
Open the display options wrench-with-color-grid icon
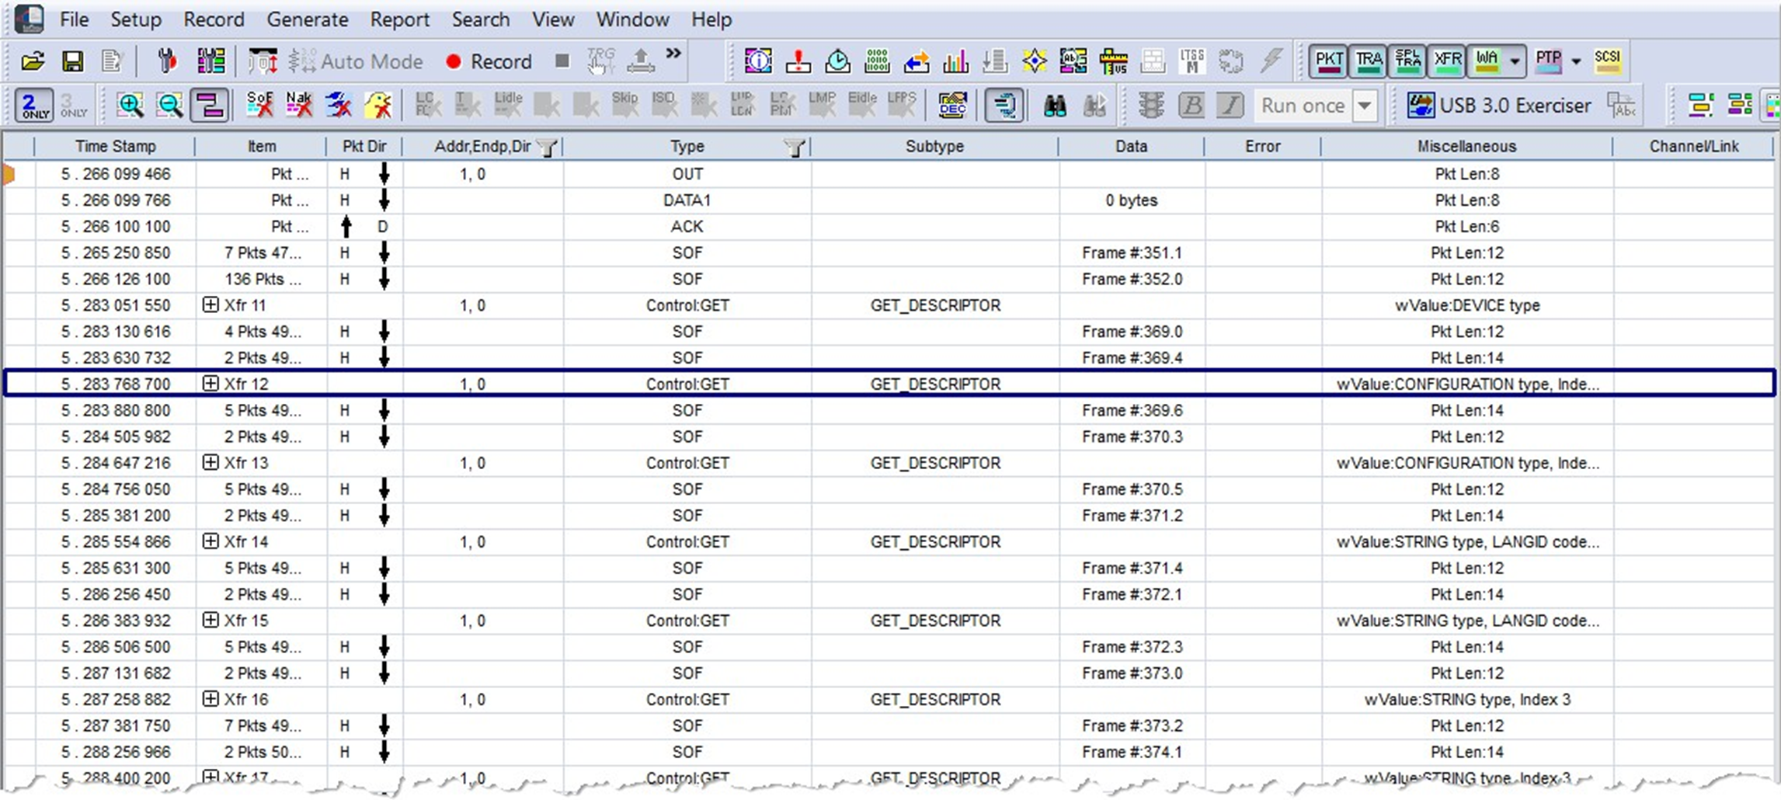pos(210,61)
